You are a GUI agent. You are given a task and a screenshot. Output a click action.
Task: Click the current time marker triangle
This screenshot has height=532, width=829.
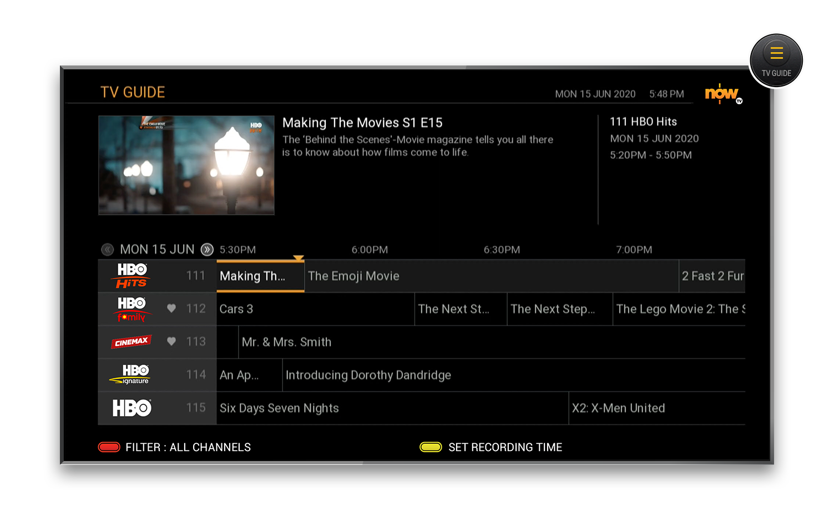tap(299, 258)
